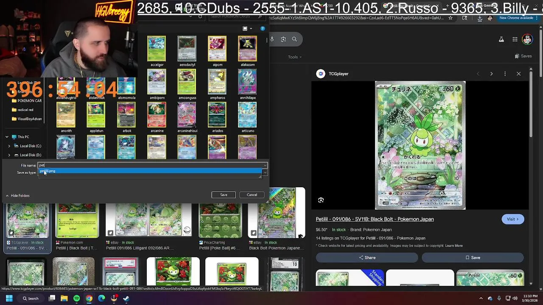Select the appletun card file
This screenshot has height=305, width=543.
(x=96, y=118)
